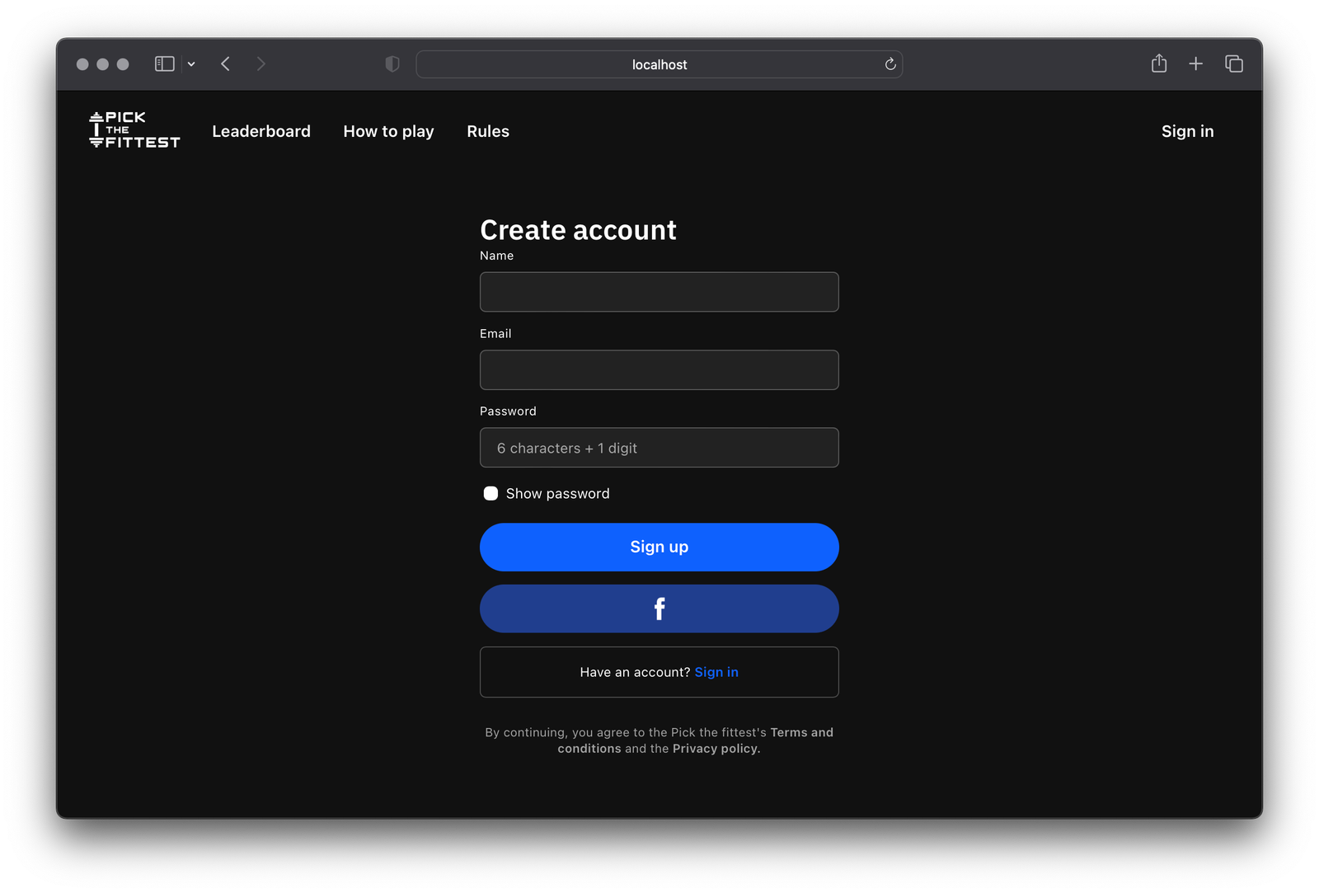
Task: Follow the Sign in link below form
Action: (x=716, y=672)
